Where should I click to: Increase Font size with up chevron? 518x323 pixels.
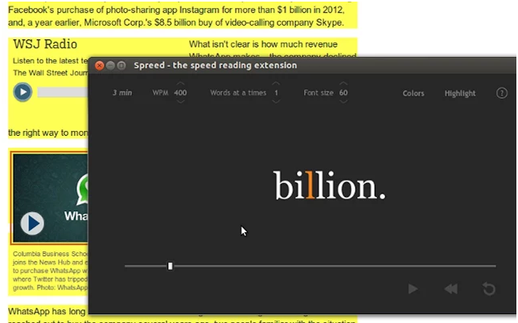[x=343, y=84]
